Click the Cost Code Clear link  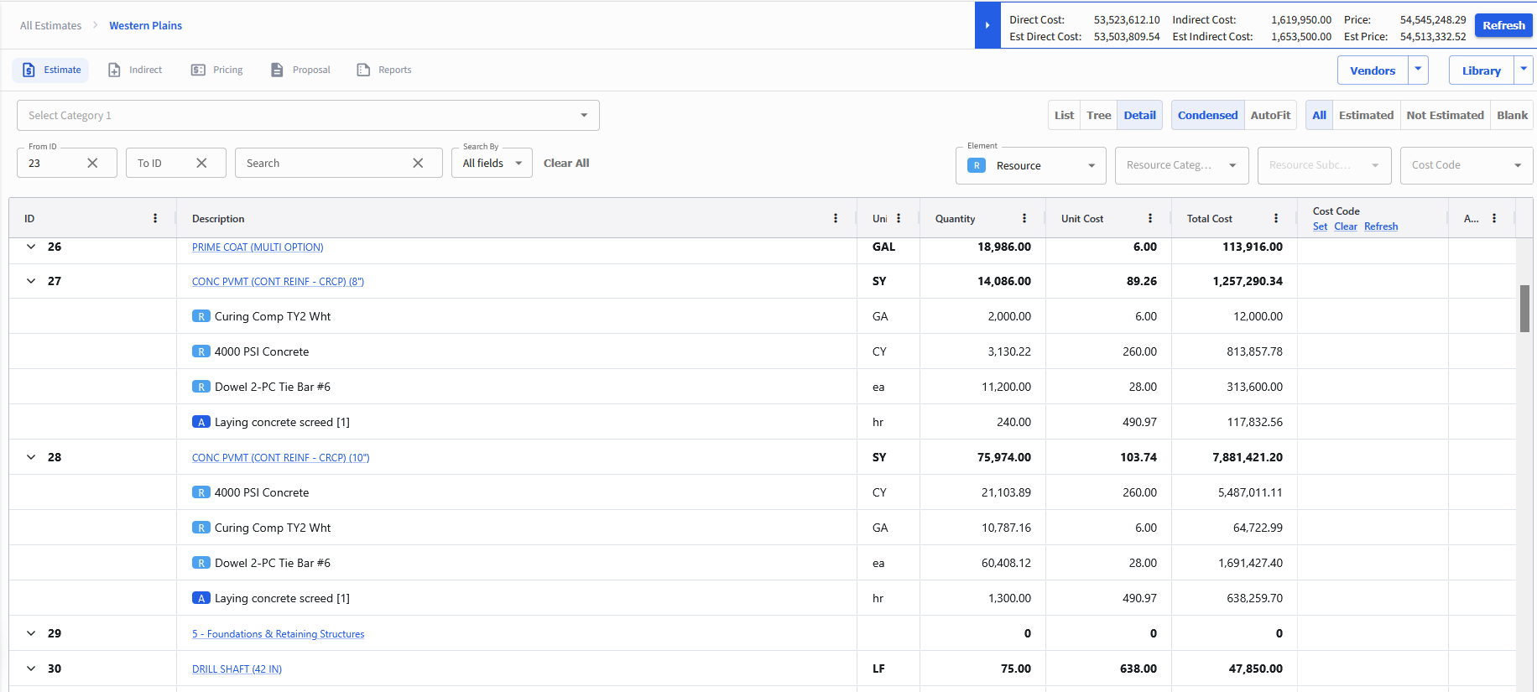coord(1346,226)
